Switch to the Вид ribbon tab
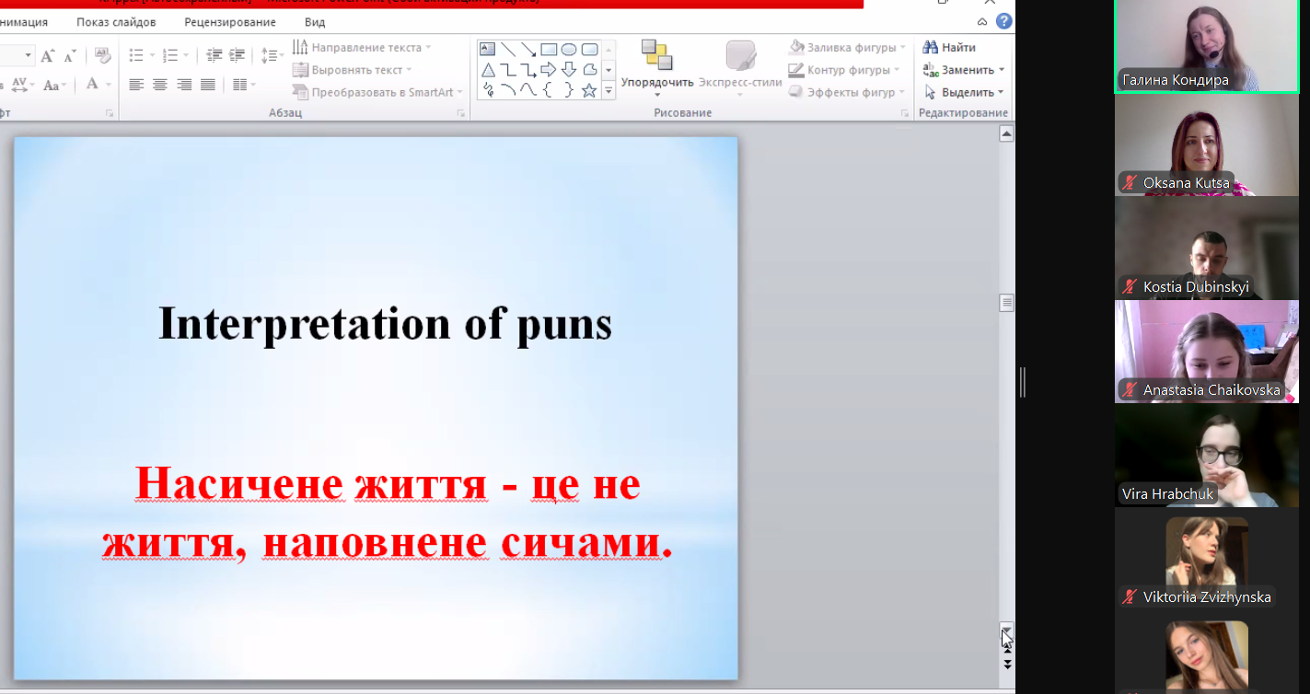This screenshot has height=694, width=1310. [314, 21]
